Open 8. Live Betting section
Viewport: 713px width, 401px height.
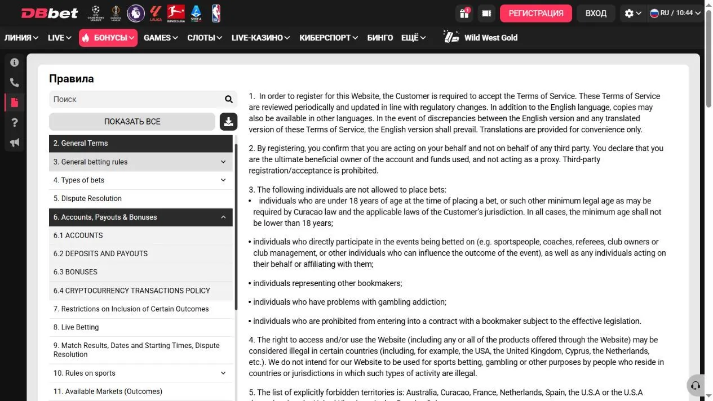[141, 327]
